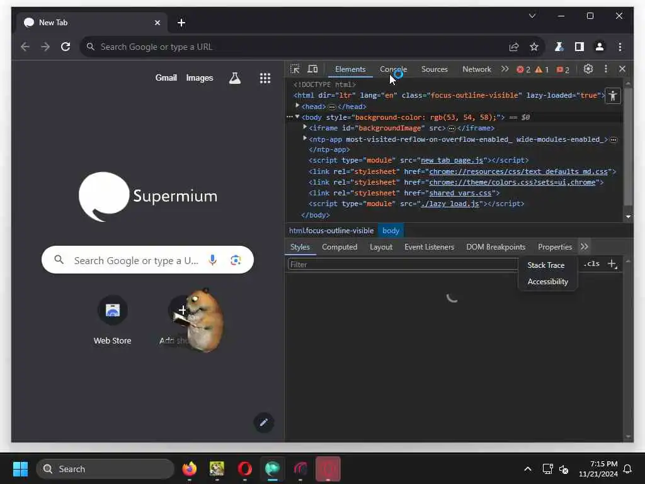Screen dimensions: 645x484
Task: Click the address bar URL field
Action: pos(296,47)
